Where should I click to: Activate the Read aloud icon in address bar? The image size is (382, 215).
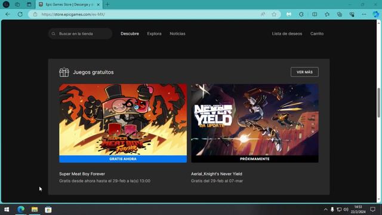click(x=263, y=14)
